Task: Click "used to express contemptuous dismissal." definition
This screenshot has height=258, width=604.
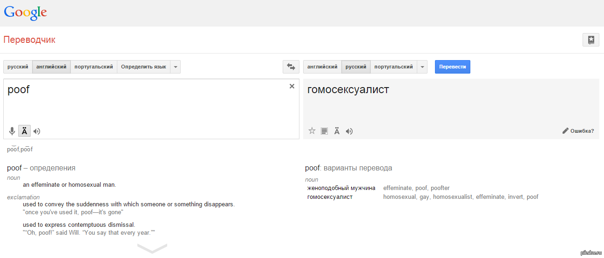Action: [79, 225]
